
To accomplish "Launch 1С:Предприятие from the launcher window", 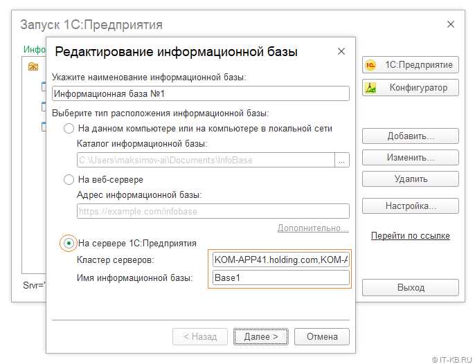I will (410, 65).
